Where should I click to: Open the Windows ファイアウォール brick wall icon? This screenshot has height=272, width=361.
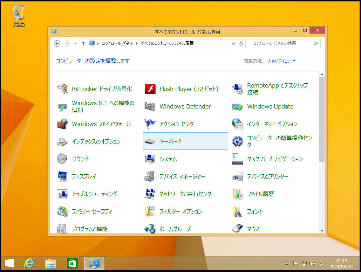coord(62,124)
